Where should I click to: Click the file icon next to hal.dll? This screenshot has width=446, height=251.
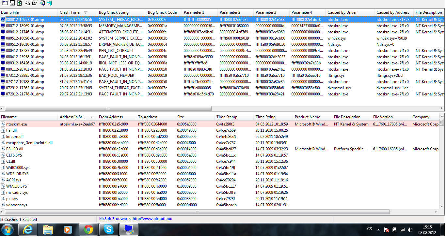point(3,130)
